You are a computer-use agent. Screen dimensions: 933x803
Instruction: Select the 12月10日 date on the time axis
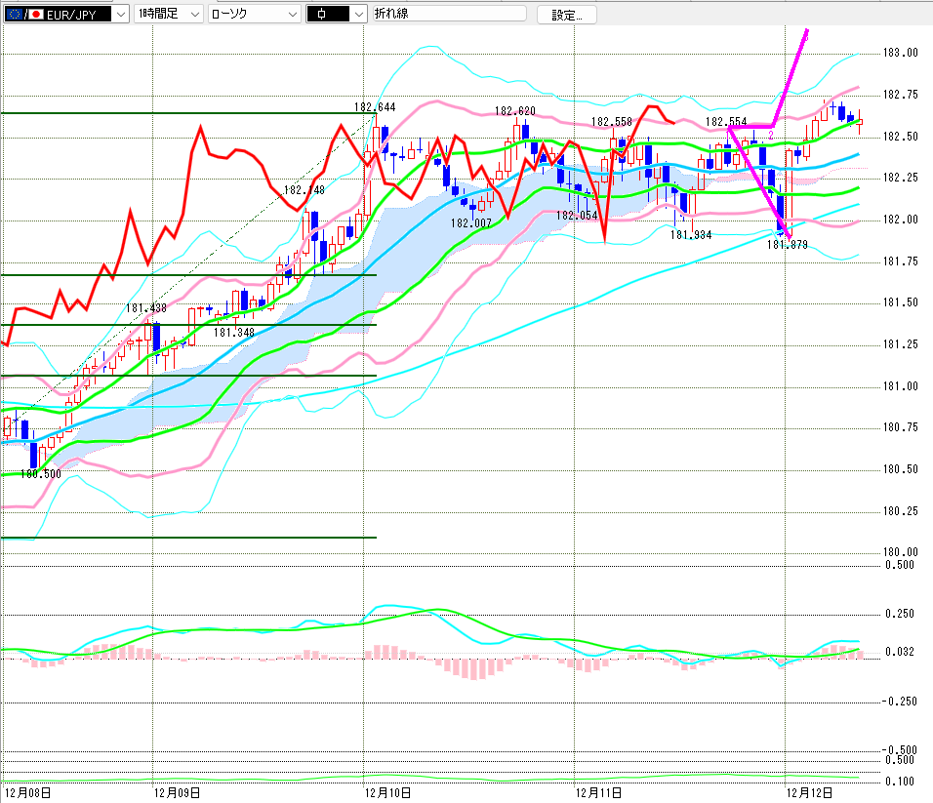click(387, 792)
